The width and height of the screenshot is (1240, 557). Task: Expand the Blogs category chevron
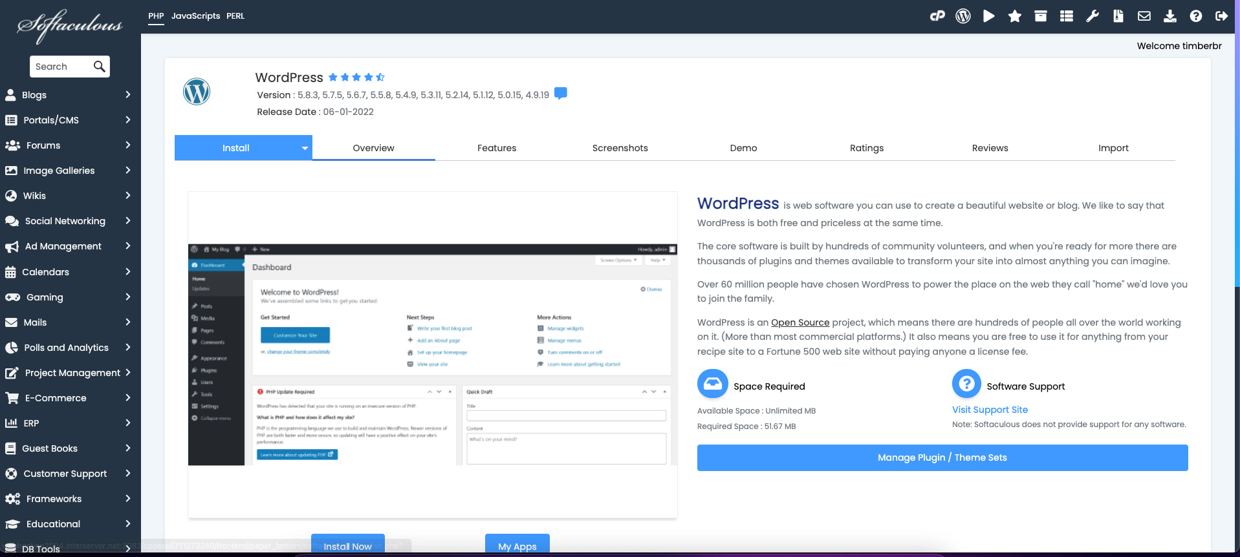click(128, 94)
